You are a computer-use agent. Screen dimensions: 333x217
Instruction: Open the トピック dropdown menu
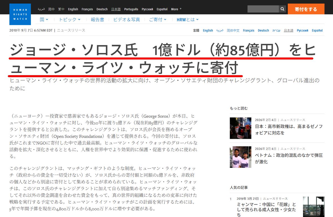tap(69, 20)
